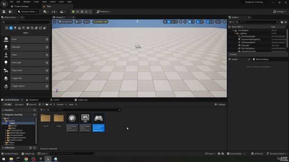Switch to the Levels tab
289x162 pixels.
(55, 100)
